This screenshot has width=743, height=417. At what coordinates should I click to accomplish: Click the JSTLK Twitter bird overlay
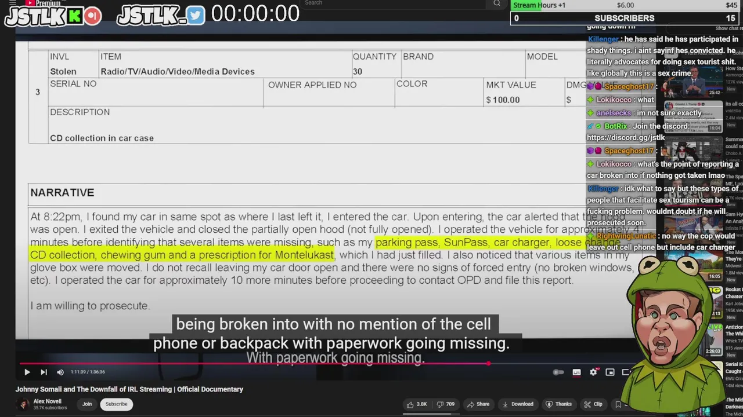tap(161, 16)
